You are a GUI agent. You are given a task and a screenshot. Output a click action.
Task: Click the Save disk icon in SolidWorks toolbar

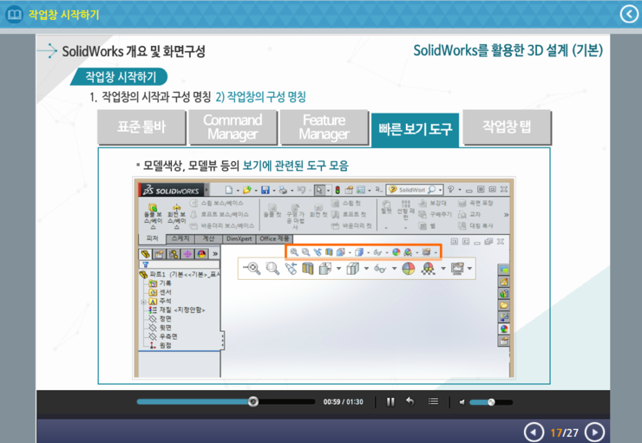[265, 190]
